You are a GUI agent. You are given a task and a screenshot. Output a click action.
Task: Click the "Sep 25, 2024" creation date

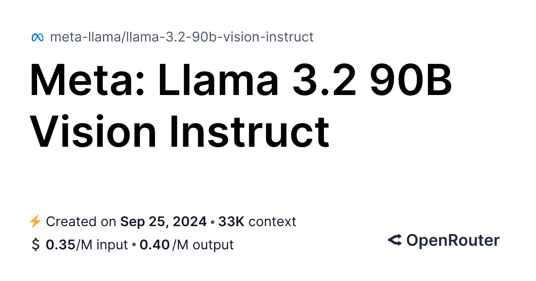(163, 221)
